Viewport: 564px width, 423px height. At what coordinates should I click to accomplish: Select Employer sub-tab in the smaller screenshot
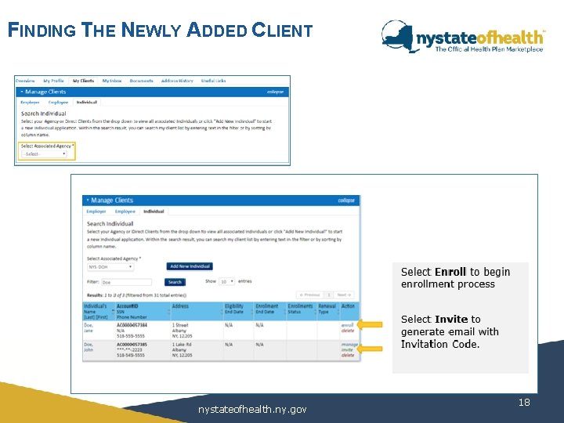click(30, 103)
